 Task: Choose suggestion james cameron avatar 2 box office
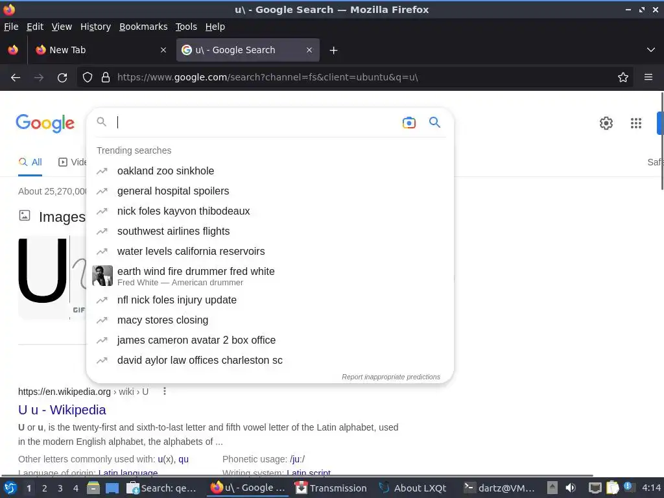pyautogui.click(x=270, y=340)
